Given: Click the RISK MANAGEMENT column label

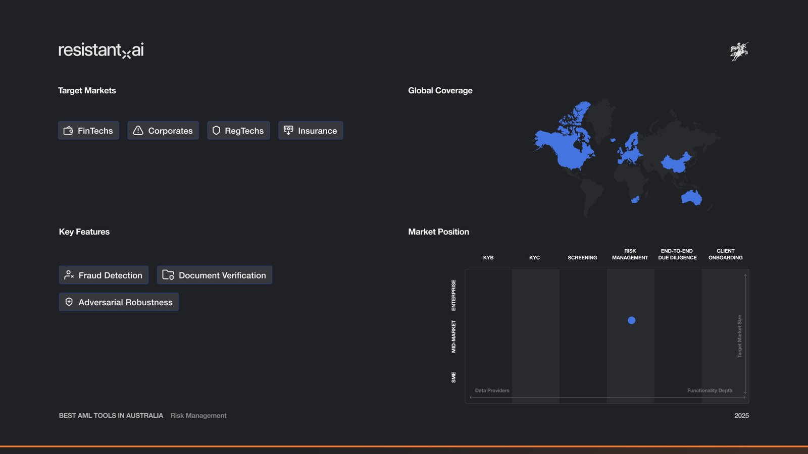Looking at the screenshot, I should (x=630, y=254).
